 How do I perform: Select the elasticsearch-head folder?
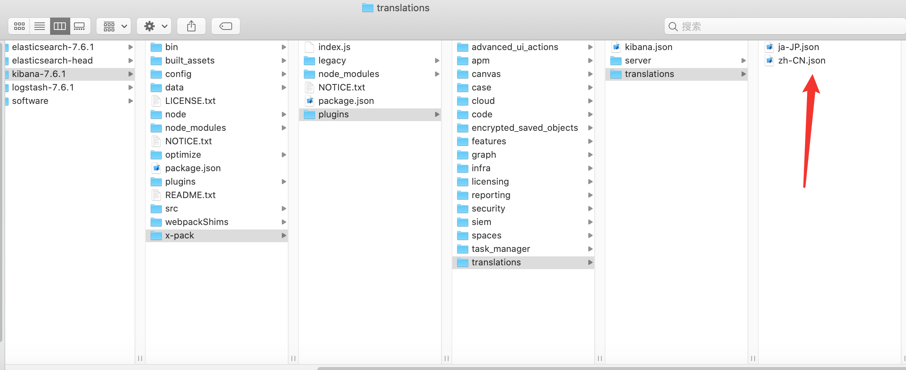point(52,61)
